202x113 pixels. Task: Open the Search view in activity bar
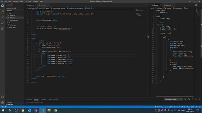3,11
